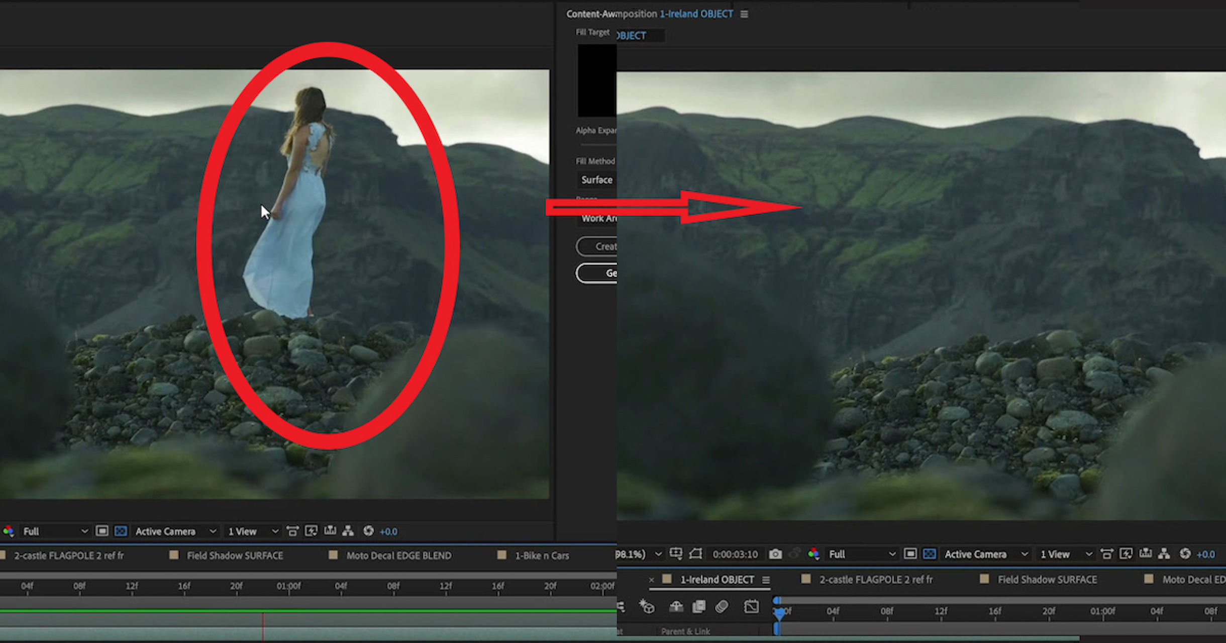This screenshot has height=643, width=1226.
Task: Click the Draft 3D icon in the timeline
Action: pos(647,607)
